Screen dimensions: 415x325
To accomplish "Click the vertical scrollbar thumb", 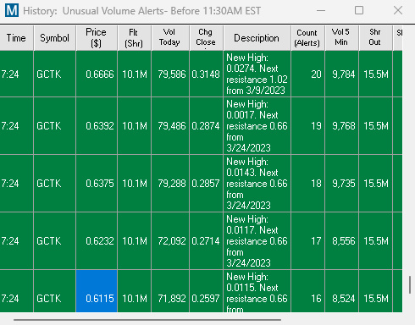I will pyautogui.click(x=410, y=285).
